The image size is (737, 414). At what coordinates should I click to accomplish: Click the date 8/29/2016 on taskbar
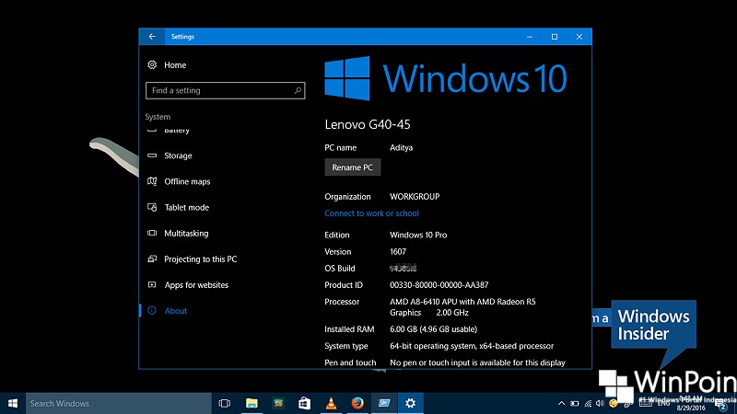[x=691, y=408]
